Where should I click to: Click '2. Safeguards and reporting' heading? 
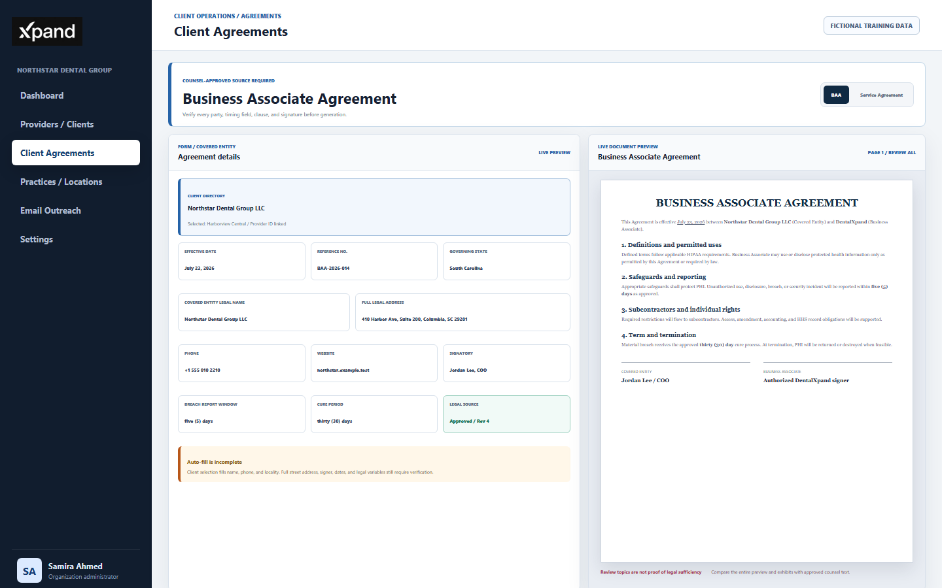coord(664,277)
